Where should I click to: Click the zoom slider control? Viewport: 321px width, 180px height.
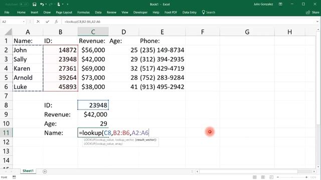(292, 177)
